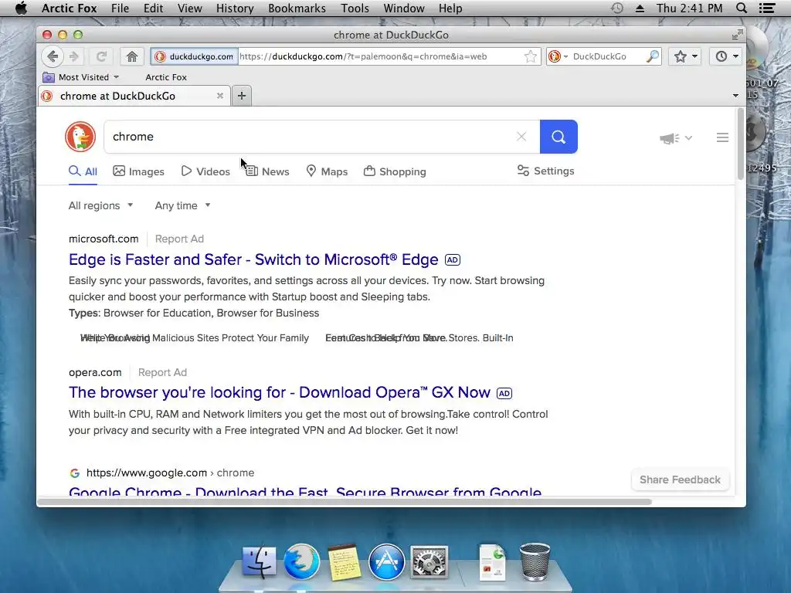This screenshot has width=791, height=593.
Task: Click the horizontal scrollbar at page bottom
Action: tap(345, 502)
